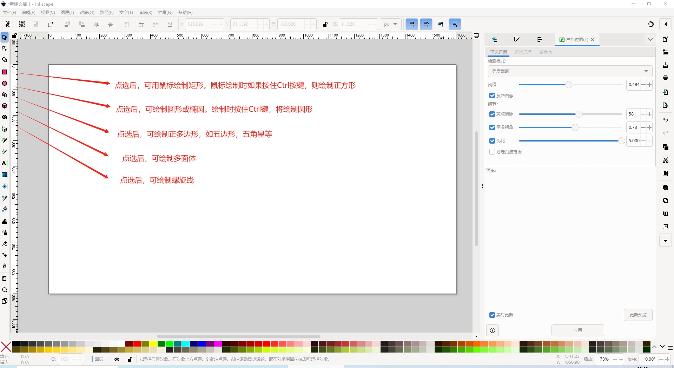Select the 3D Box tool

[x=5, y=106]
